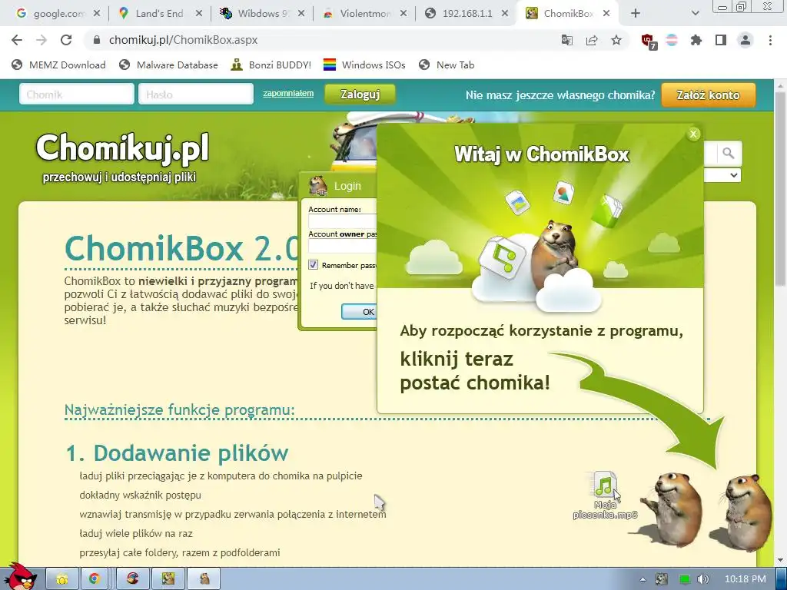Toggle the browser side panel icon

(721, 40)
